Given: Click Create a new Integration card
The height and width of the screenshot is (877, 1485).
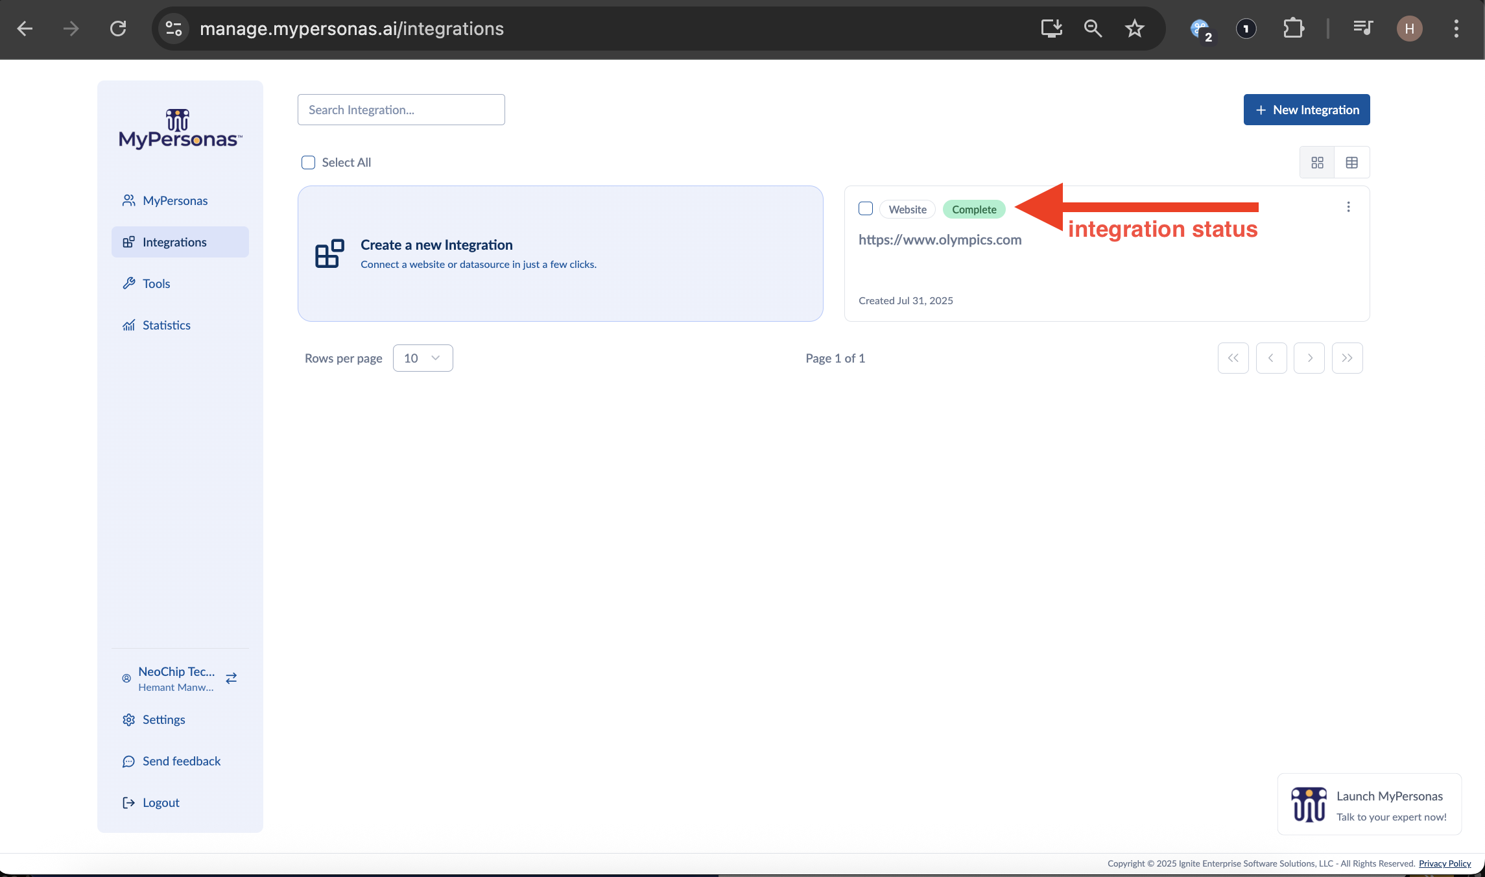Looking at the screenshot, I should [x=560, y=254].
